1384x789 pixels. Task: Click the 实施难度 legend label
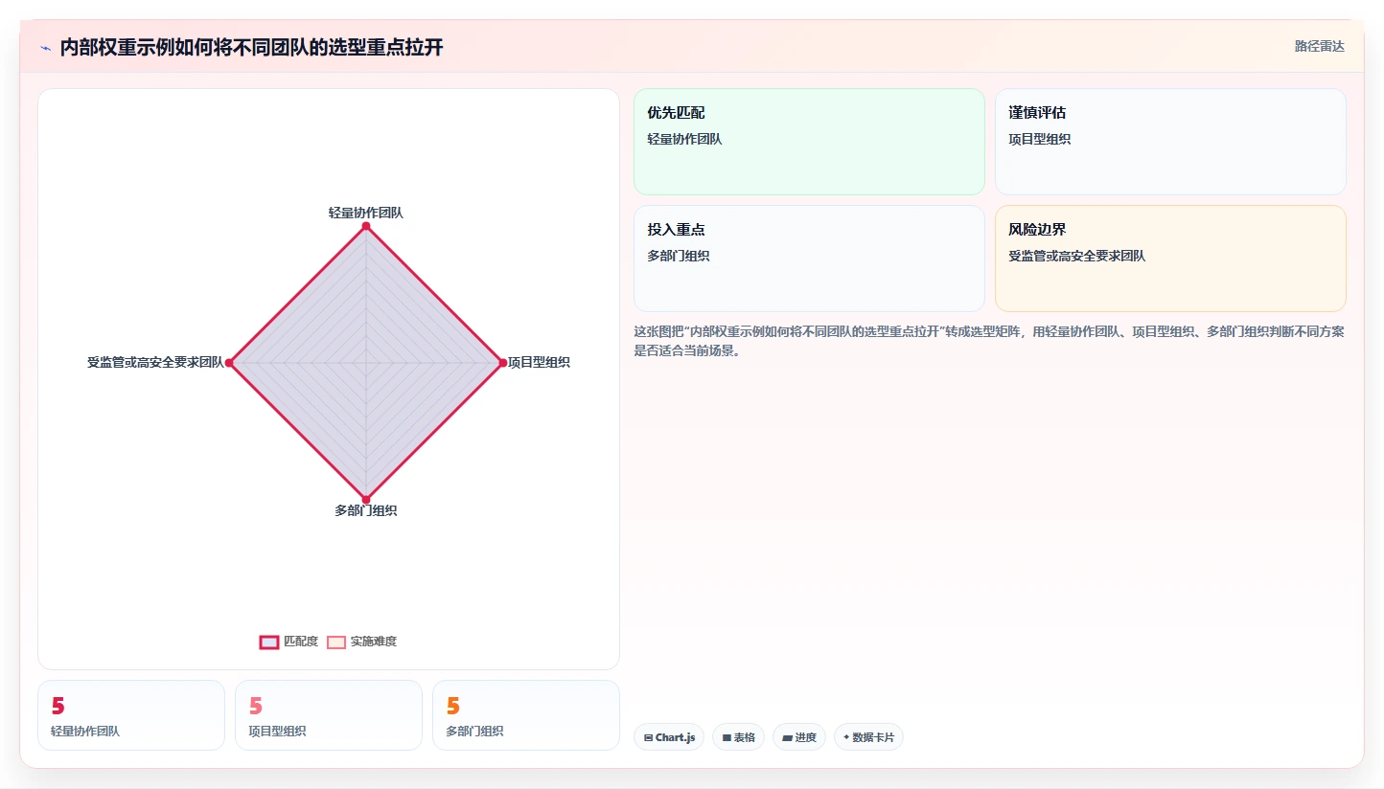pyautogui.click(x=374, y=642)
